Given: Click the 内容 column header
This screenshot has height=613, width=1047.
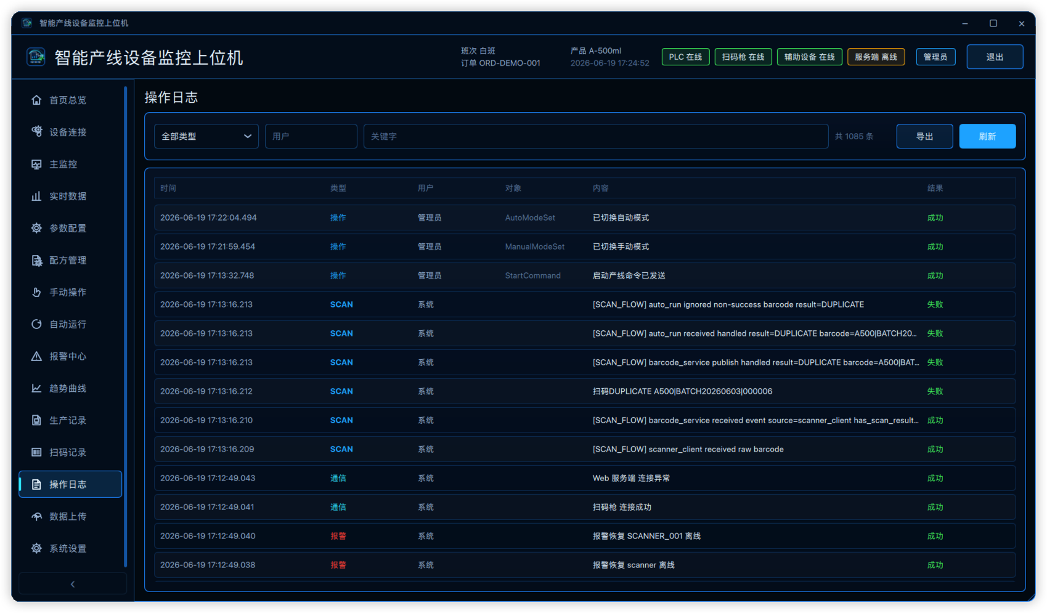Looking at the screenshot, I should [x=600, y=188].
